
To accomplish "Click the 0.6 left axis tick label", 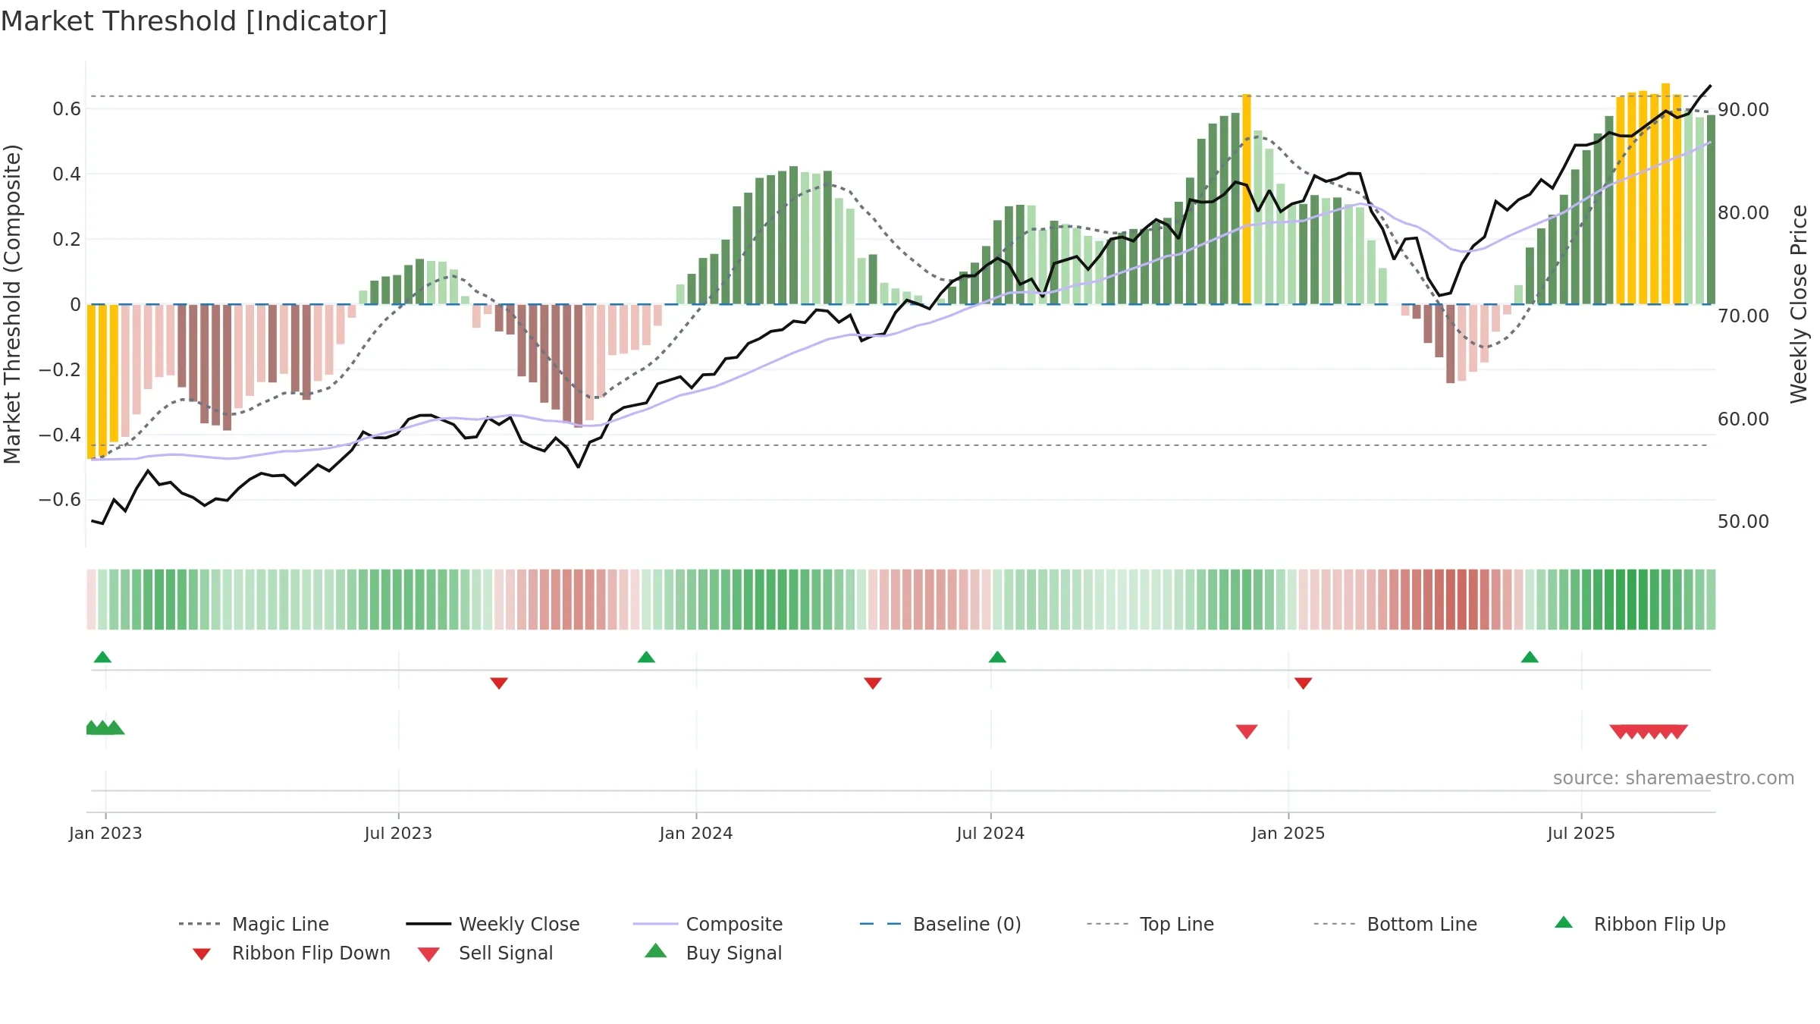I will click(x=67, y=109).
